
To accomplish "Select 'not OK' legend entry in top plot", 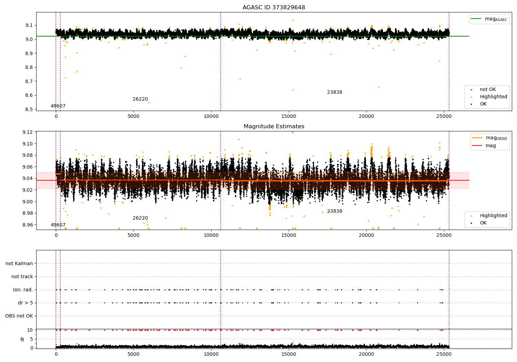I will point(488,90).
